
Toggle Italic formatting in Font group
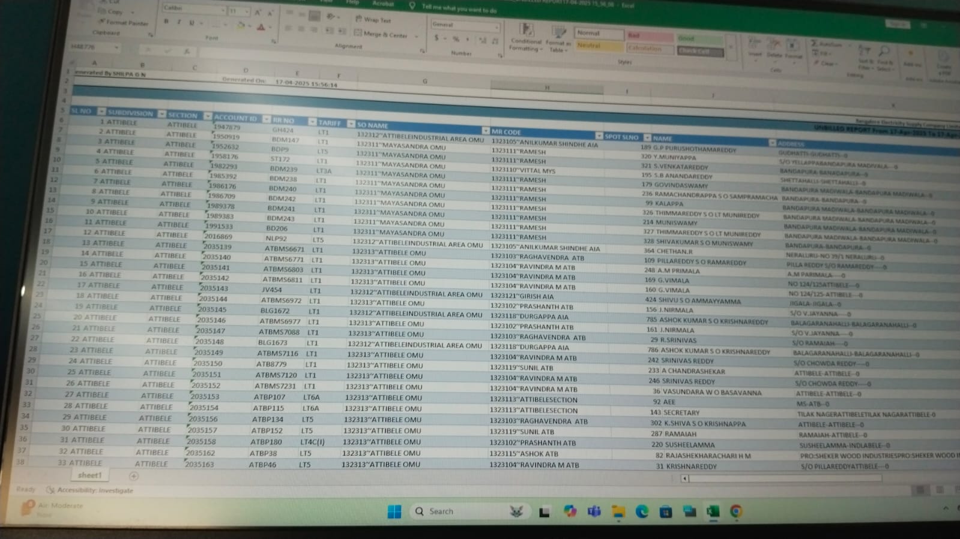(x=179, y=22)
